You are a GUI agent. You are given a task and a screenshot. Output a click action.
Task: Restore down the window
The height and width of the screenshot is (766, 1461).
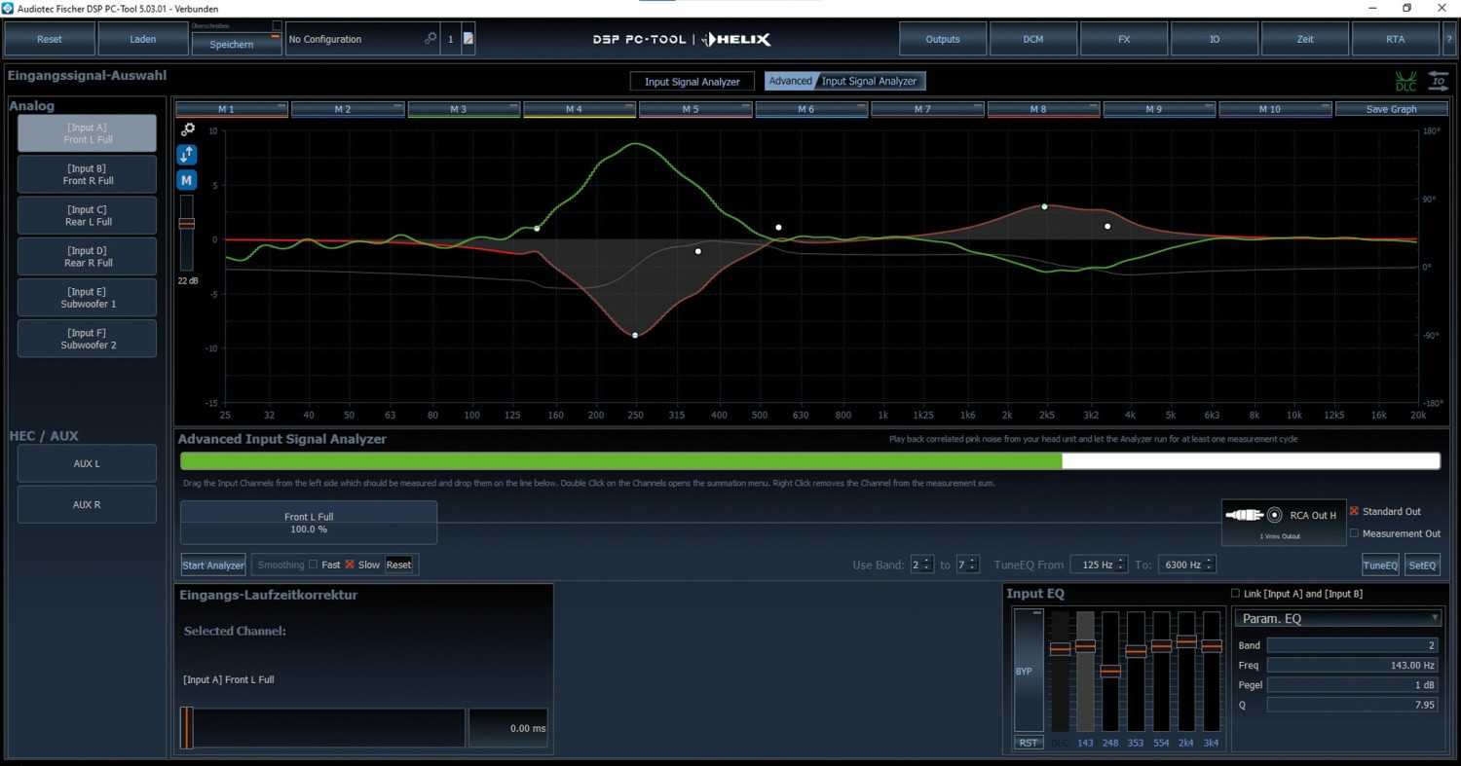pyautogui.click(x=1406, y=8)
